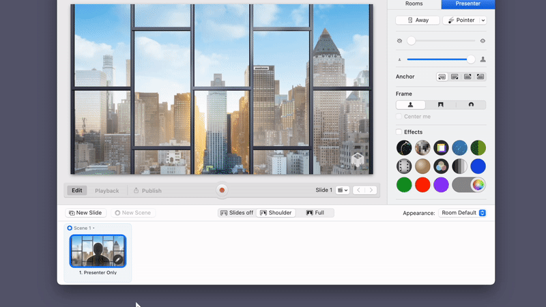Select the third Anchor position icon
Screen dimensions: 546x307
pyautogui.click(x=468, y=76)
